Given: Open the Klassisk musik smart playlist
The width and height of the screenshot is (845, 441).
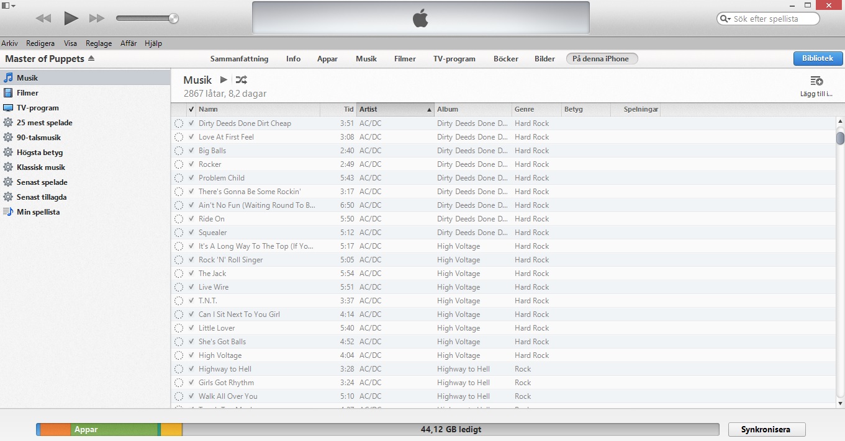Looking at the screenshot, I should tap(85, 167).
